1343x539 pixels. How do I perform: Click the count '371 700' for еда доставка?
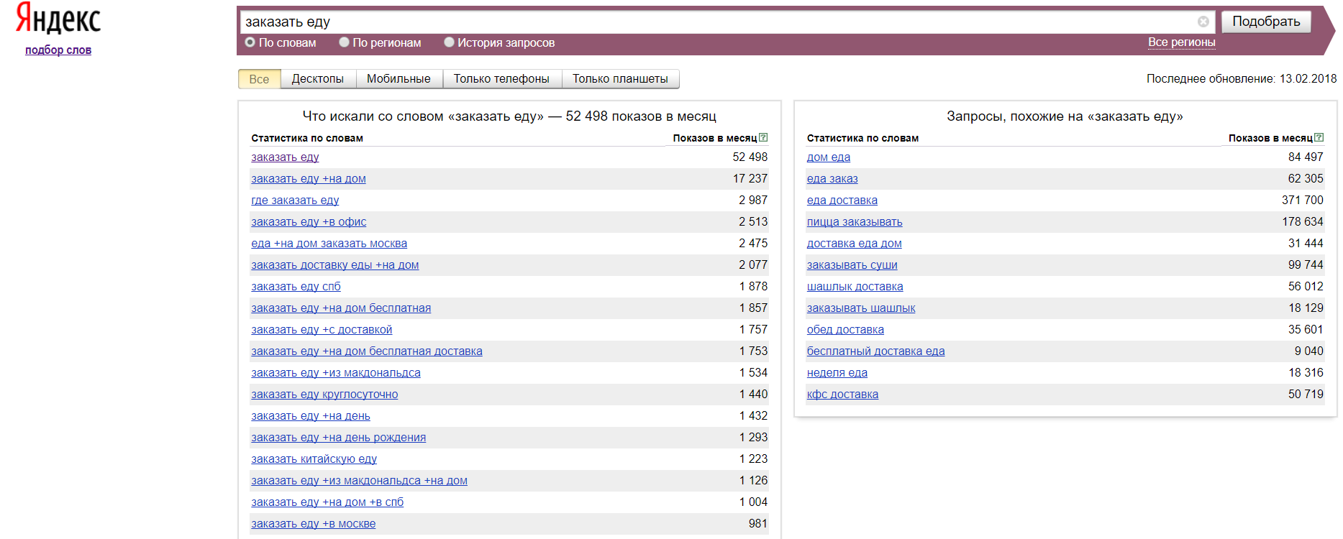click(x=1302, y=200)
